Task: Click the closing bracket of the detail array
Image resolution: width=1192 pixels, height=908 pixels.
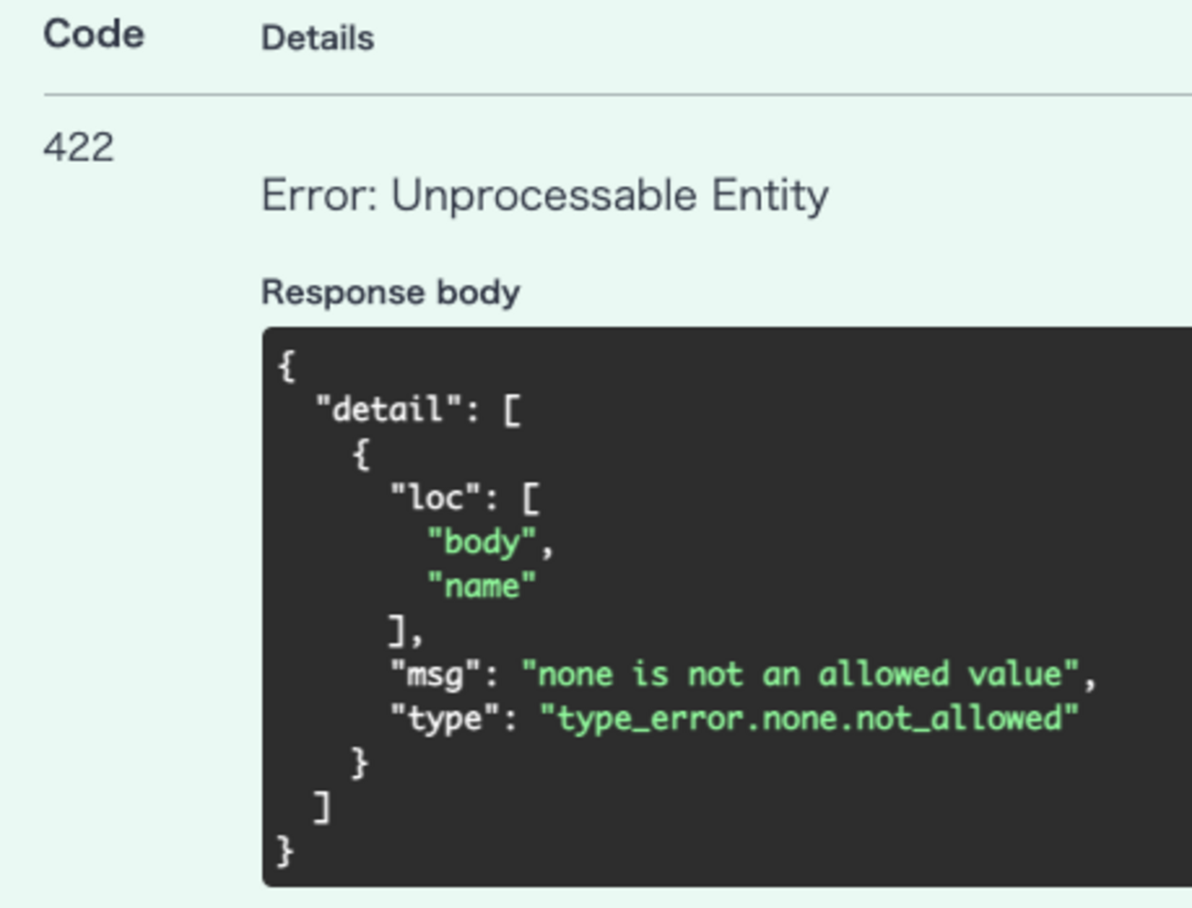Action: [x=322, y=807]
